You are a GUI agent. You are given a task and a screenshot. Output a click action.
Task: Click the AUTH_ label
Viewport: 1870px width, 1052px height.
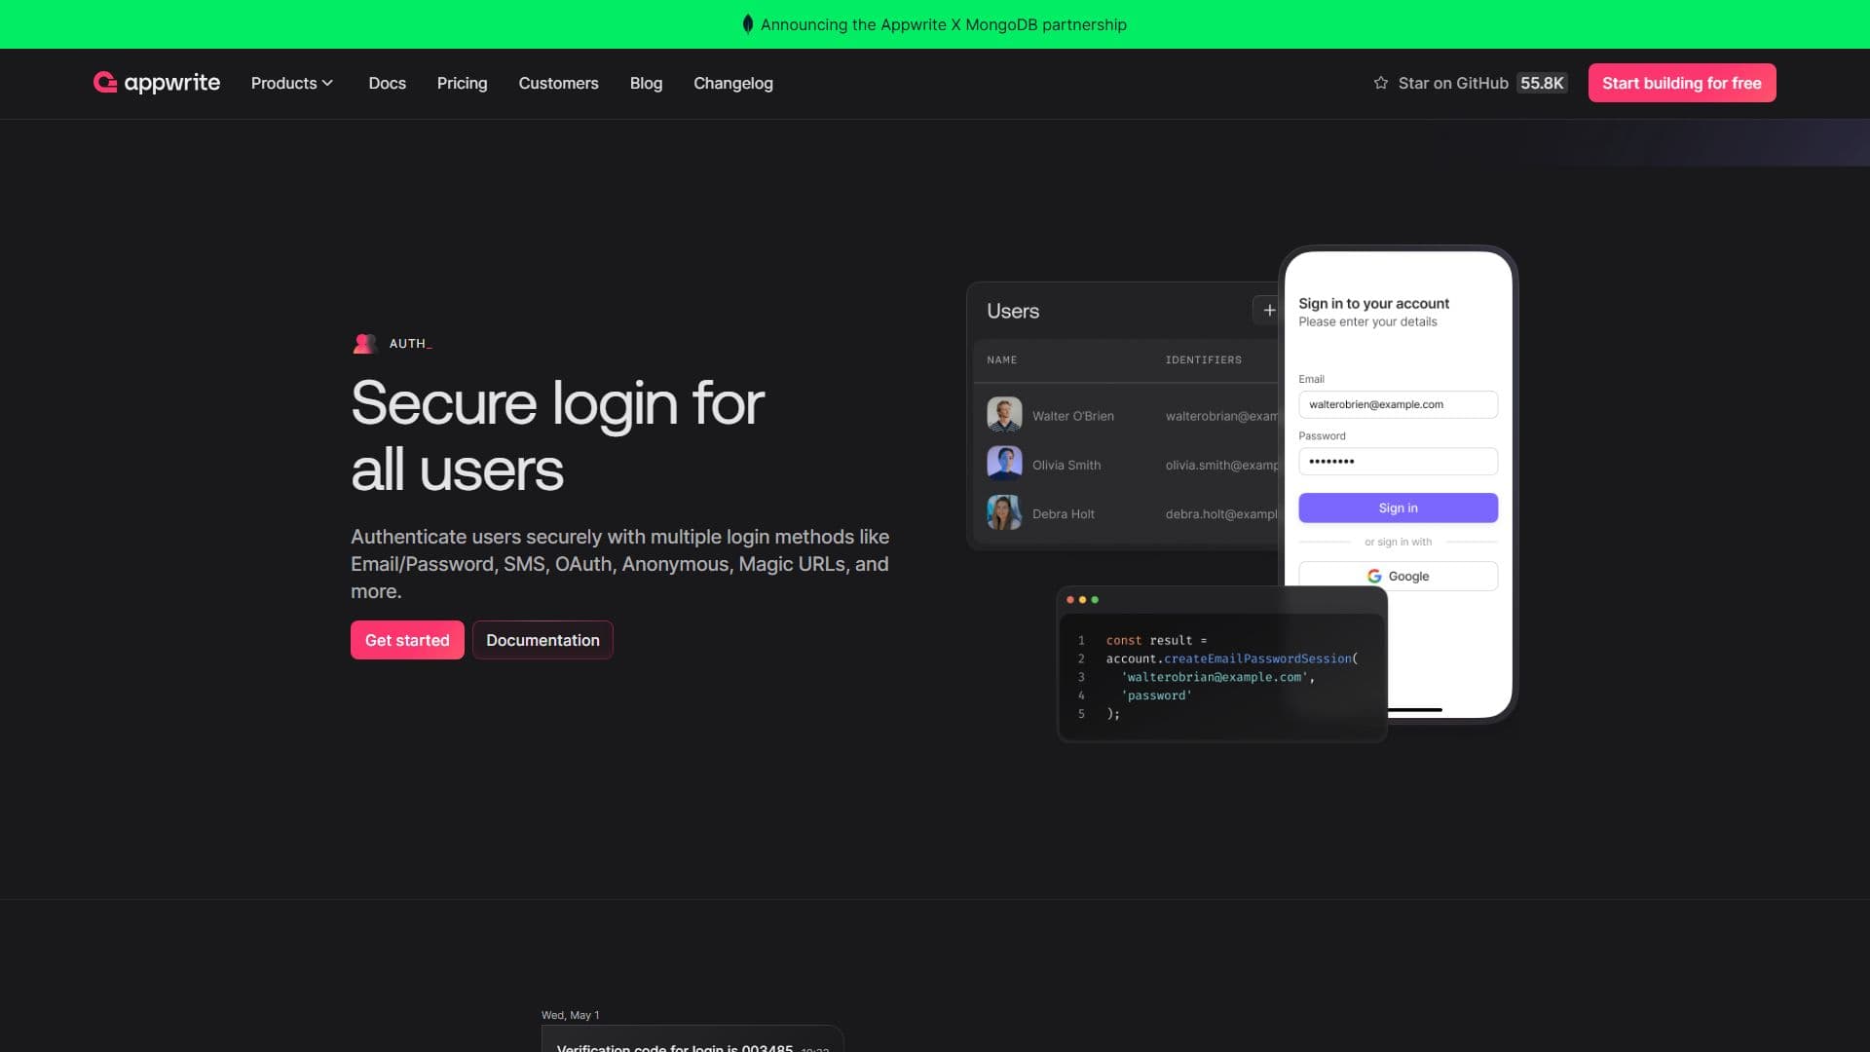tap(410, 343)
